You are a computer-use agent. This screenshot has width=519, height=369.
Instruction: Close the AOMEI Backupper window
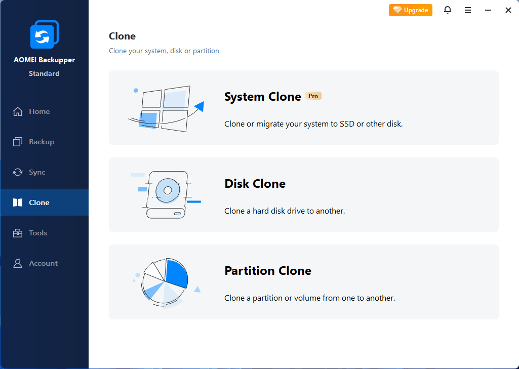coord(508,10)
